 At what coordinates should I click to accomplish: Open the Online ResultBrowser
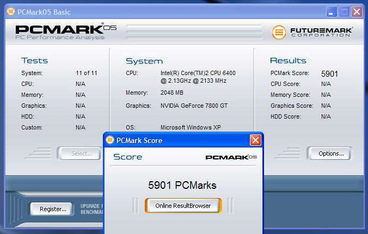pyautogui.click(x=183, y=206)
